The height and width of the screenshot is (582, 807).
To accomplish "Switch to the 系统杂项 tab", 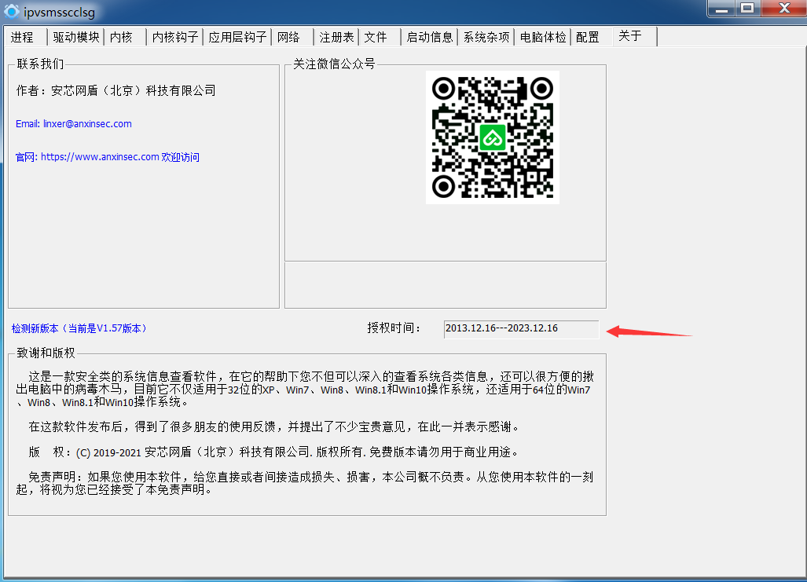I will click(x=486, y=37).
